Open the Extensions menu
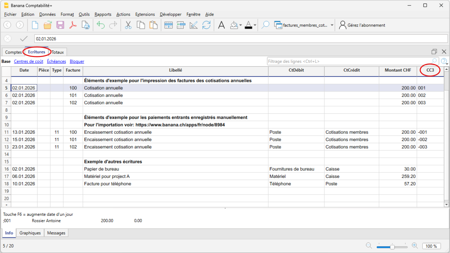The width and height of the screenshot is (450, 253). pyautogui.click(x=145, y=14)
